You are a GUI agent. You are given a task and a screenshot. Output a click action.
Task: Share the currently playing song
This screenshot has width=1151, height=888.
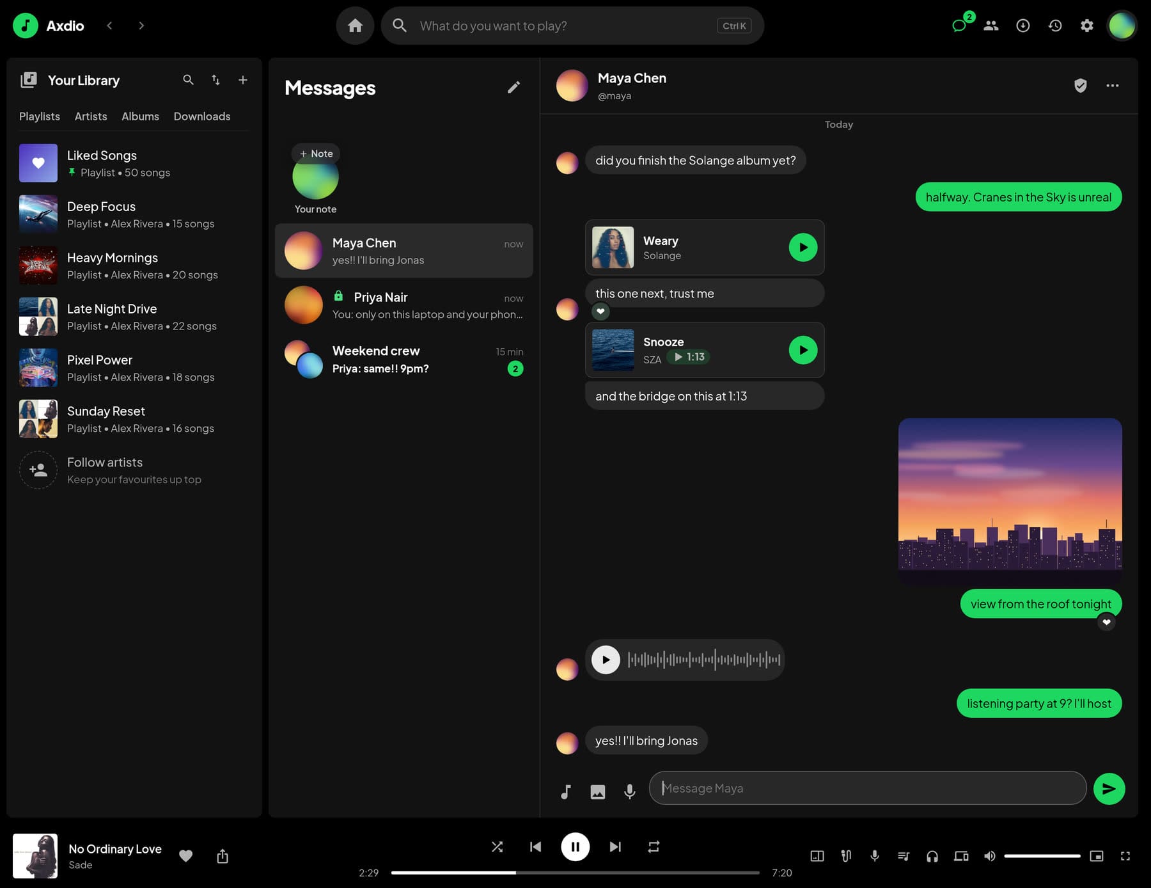click(223, 856)
